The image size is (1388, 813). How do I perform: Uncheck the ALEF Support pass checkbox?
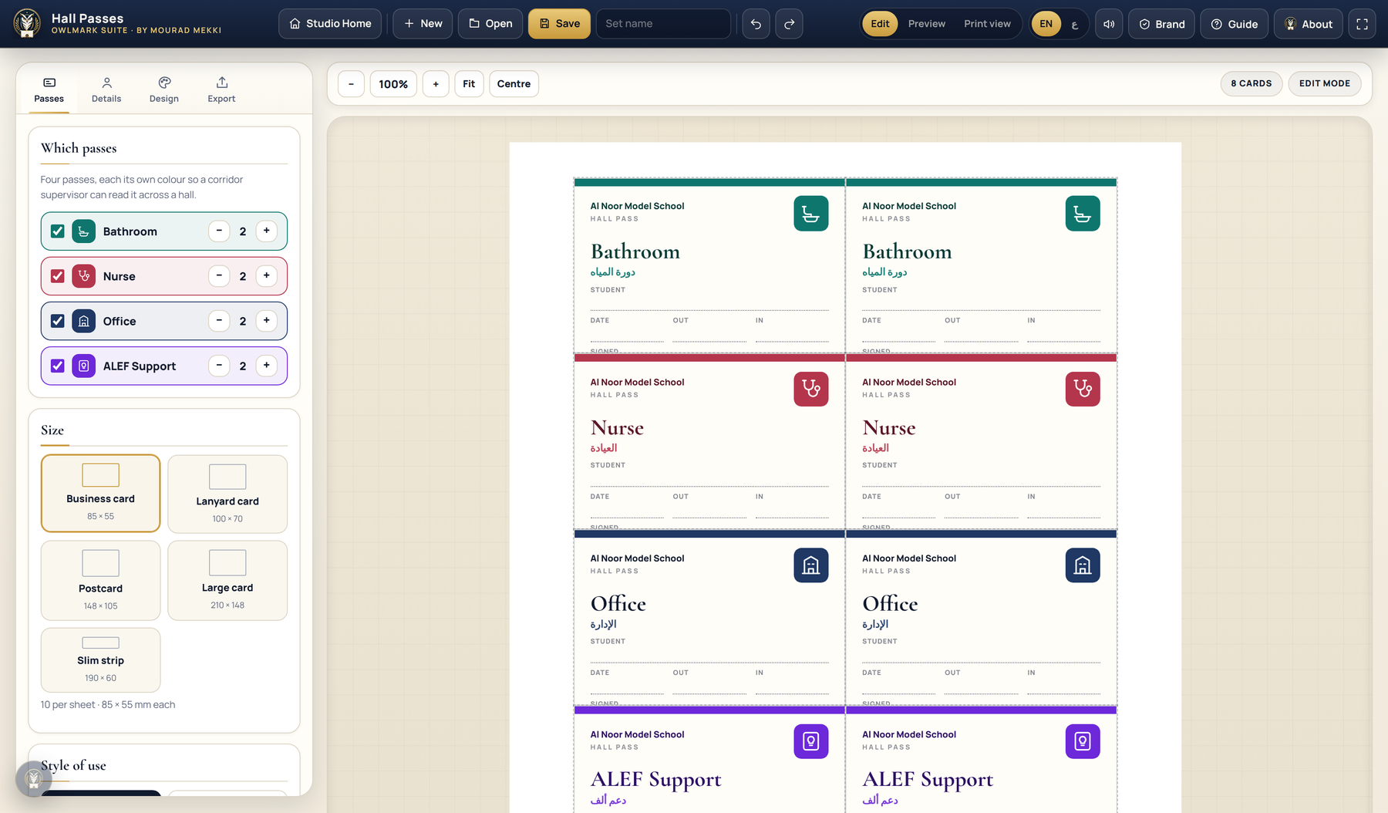tap(58, 366)
